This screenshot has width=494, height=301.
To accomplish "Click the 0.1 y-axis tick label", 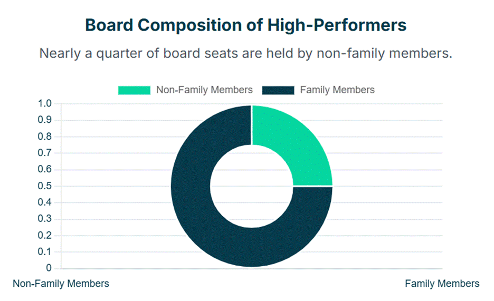I will click(45, 252).
